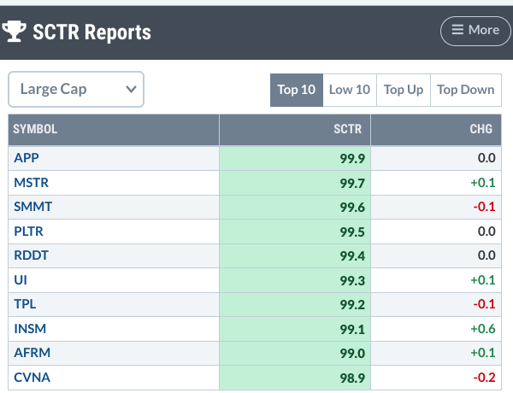Switch to the Top Down tab
Screen dimensions: 513x393
click(466, 90)
